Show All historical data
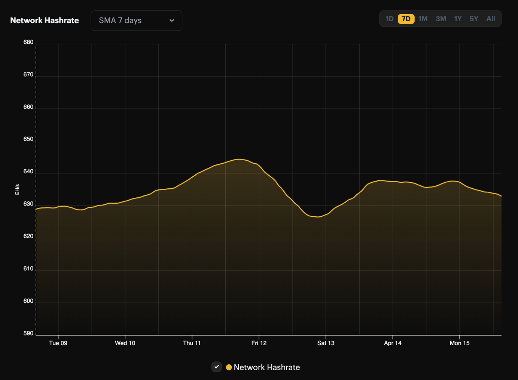 coord(491,18)
